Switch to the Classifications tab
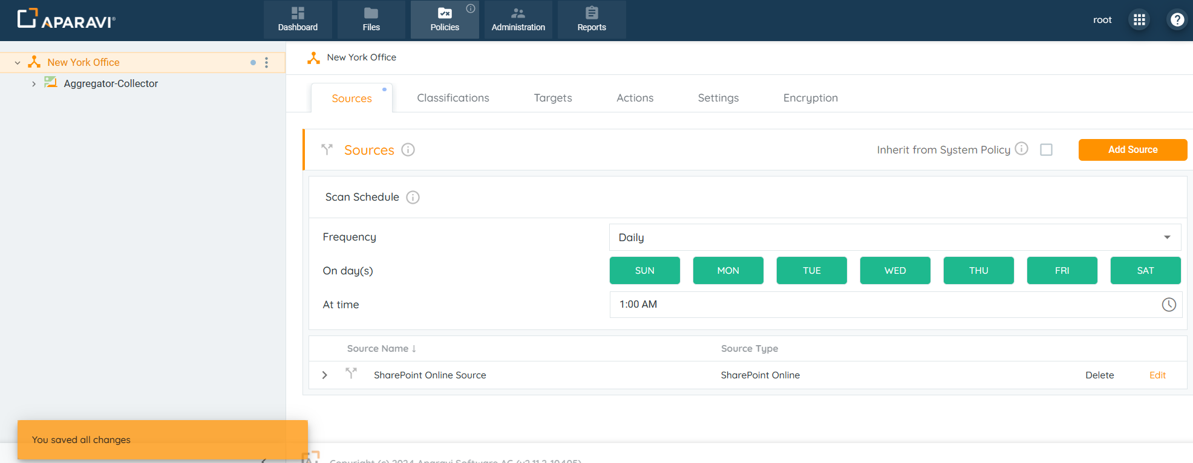1193x463 pixels. 453,98
